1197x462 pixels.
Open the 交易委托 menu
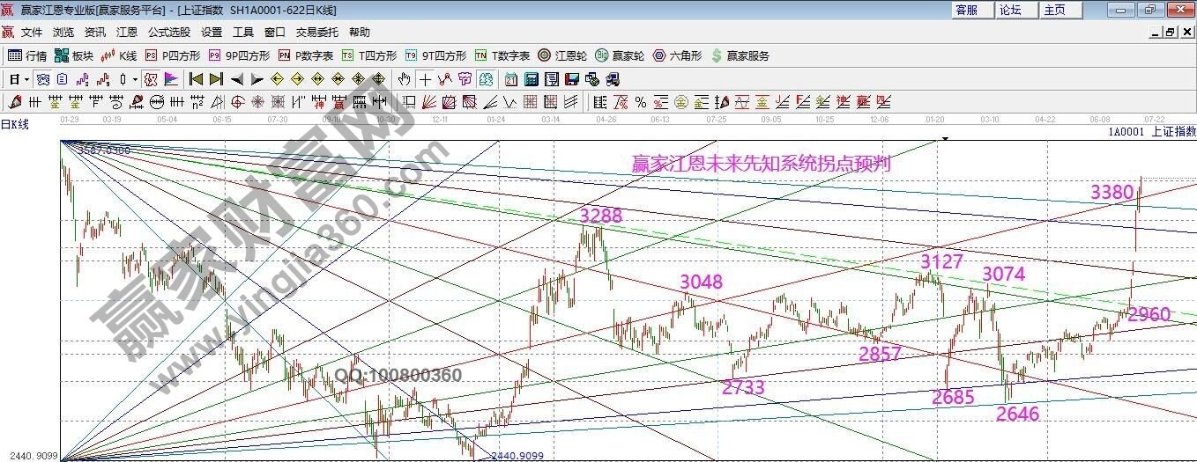(316, 32)
